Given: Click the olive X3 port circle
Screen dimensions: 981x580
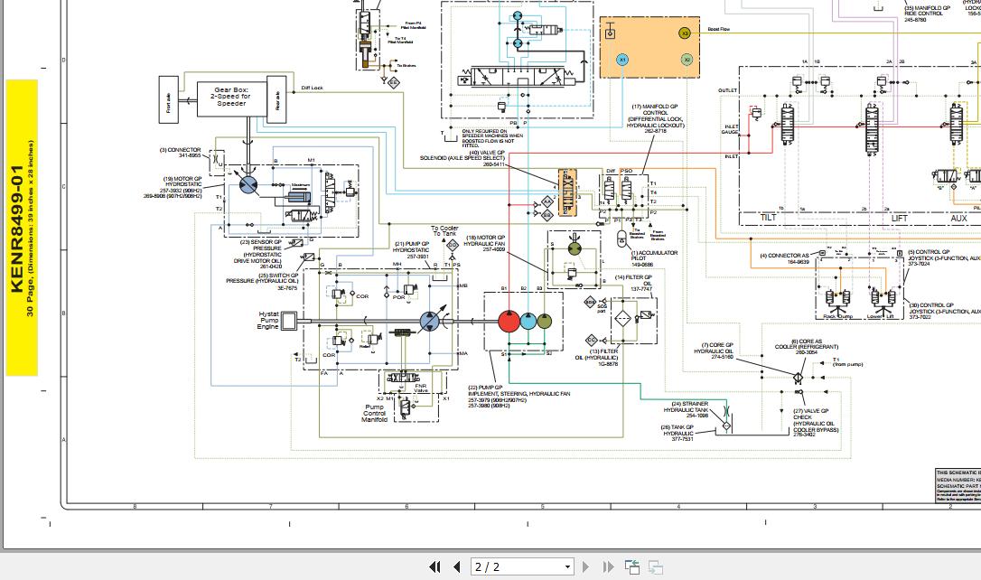Looking at the screenshot, I should (x=685, y=33).
